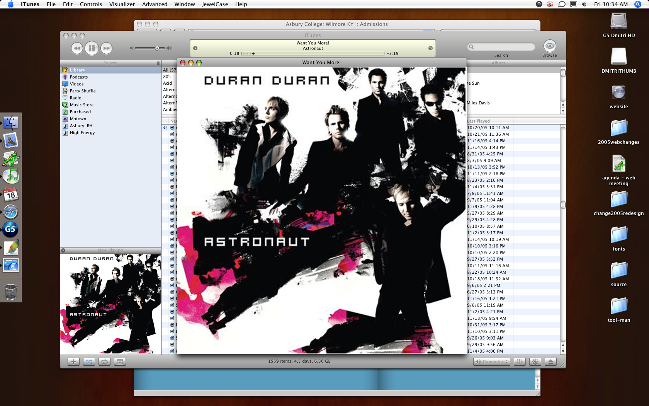Open the equalizer button
This screenshot has height=406, width=649.
[520, 362]
